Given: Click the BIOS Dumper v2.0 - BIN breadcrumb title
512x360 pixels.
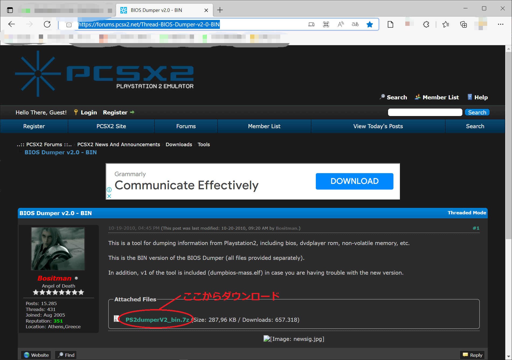Looking at the screenshot, I should pos(61,152).
